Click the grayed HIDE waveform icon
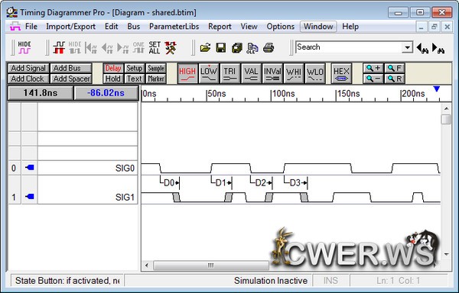Image resolution: width=459 pixels, height=293 pixels. [75, 47]
